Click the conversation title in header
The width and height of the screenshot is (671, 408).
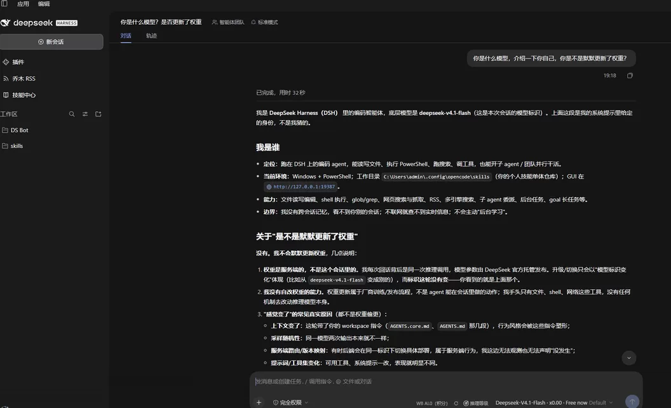pos(161,22)
